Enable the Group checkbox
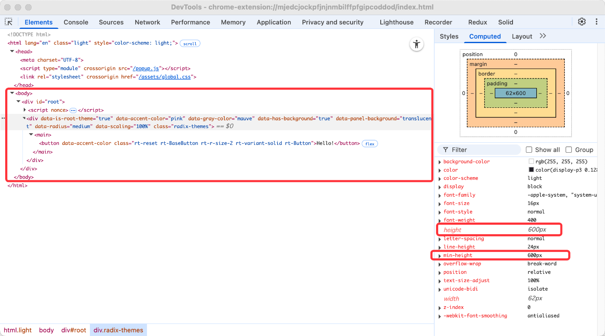This screenshot has height=336, width=605. point(569,150)
